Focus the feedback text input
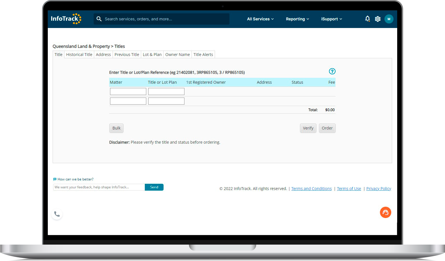 point(99,187)
